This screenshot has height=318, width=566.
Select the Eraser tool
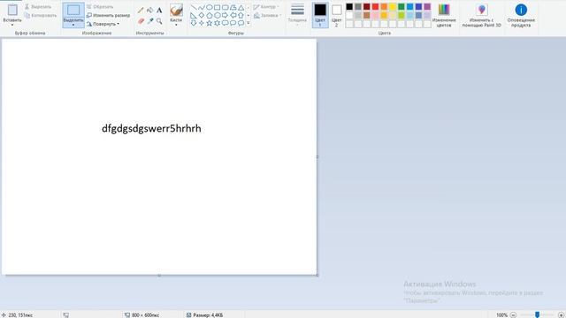pyautogui.click(x=141, y=21)
